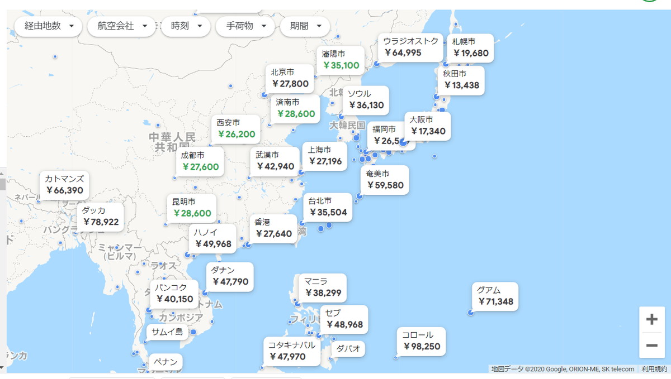Screen dimensions: 671x379
Task: Pick the グアム ¥71,348 destination
Action: [x=495, y=296]
